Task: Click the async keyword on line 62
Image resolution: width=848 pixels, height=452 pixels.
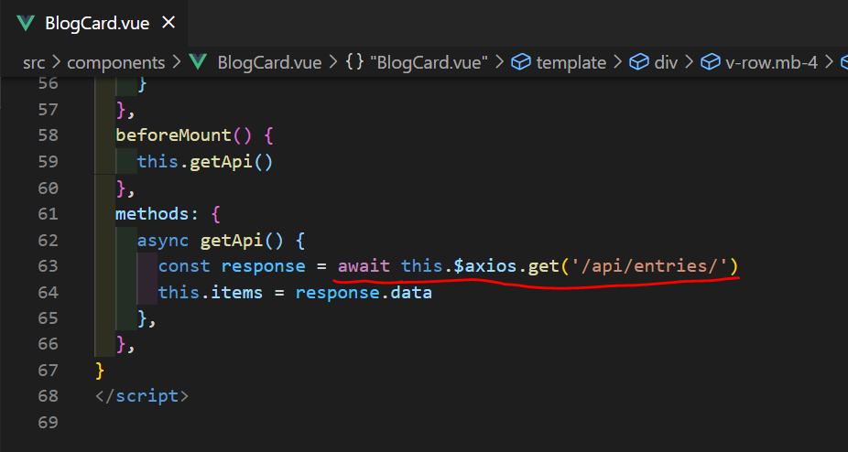Action: [163, 240]
